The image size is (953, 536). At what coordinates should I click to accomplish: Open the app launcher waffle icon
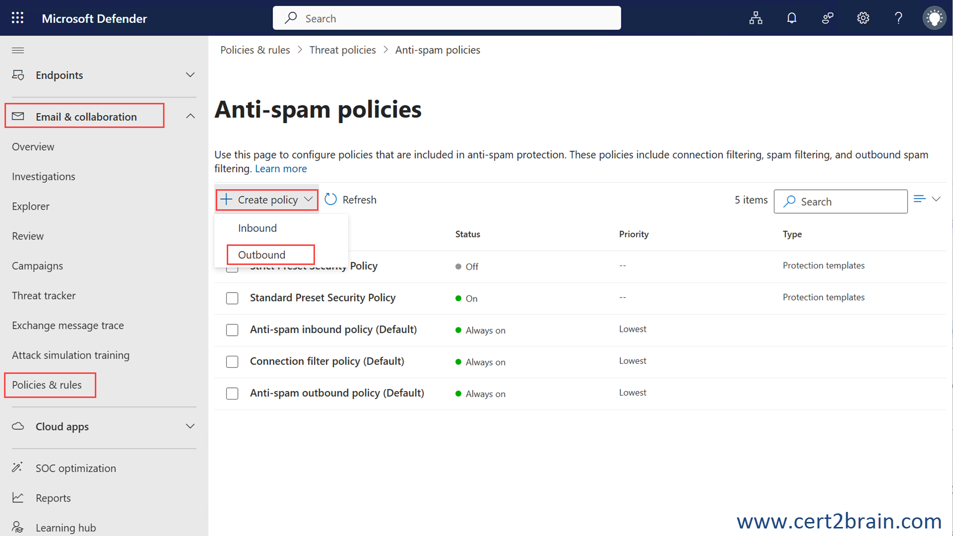[x=18, y=18]
